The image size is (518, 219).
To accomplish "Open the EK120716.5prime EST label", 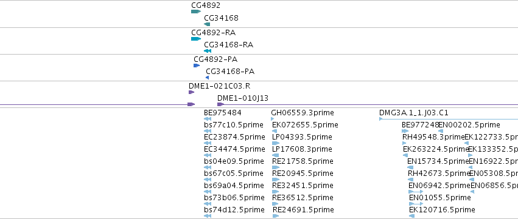I will point(442,210).
